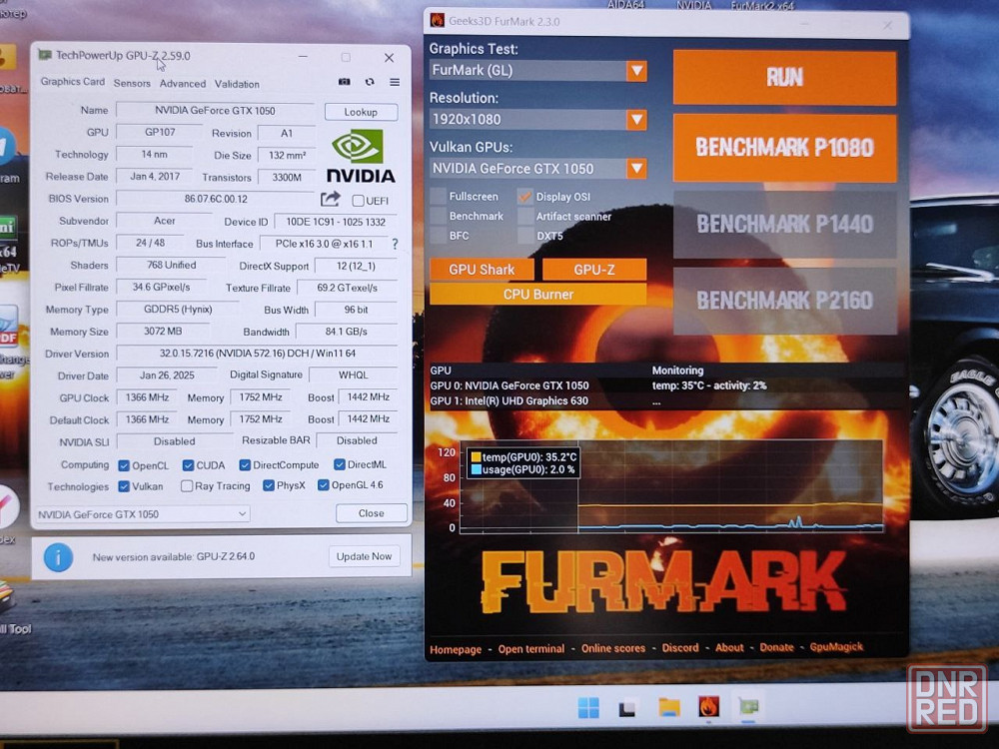Enable the Benchmark checkbox in FurMark
The image size is (999, 749).
pyautogui.click(x=438, y=216)
